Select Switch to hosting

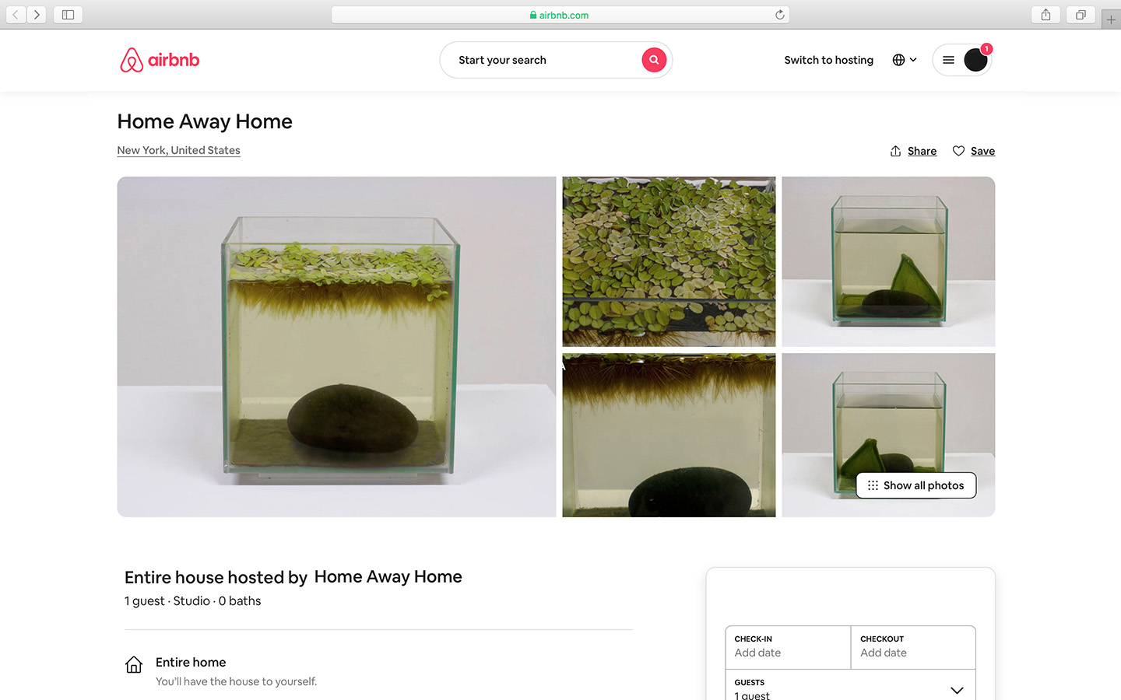tap(828, 60)
